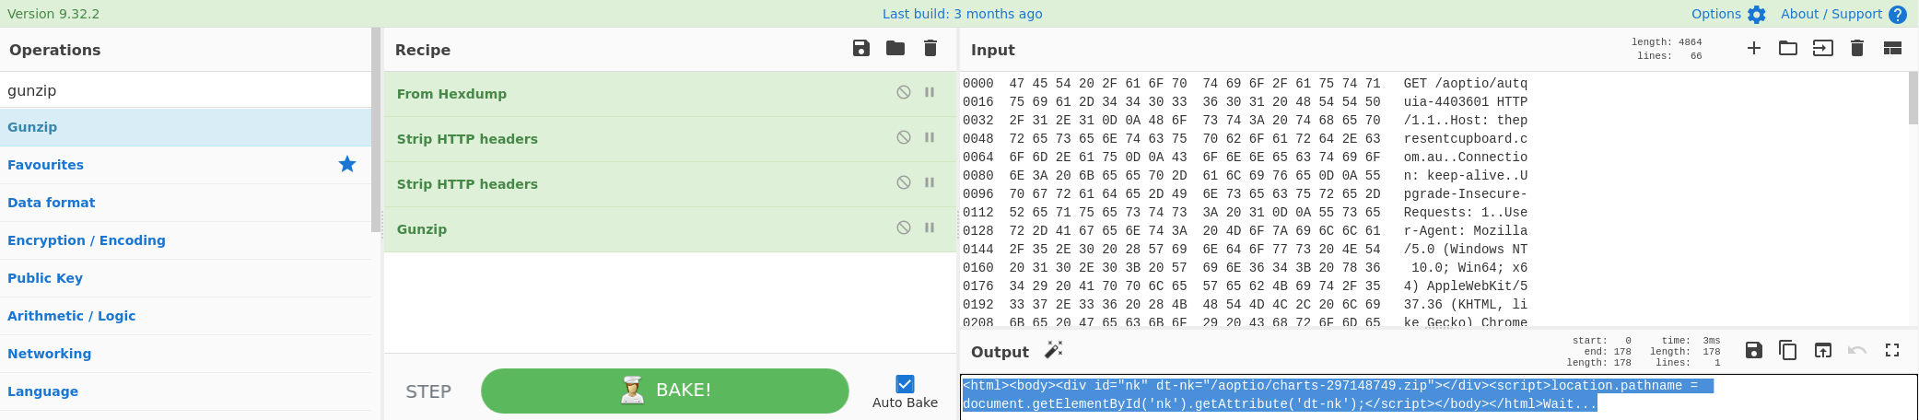Save the current recipe
1919x420 pixels.
point(861,49)
